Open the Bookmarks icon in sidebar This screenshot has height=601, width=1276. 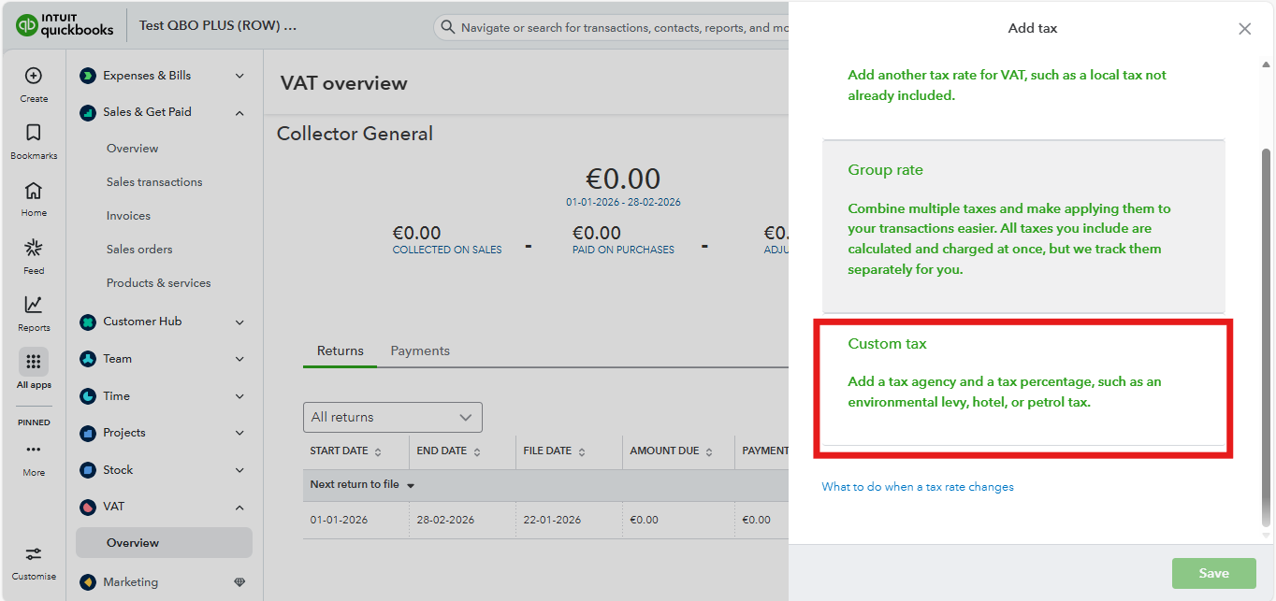click(34, 133)
